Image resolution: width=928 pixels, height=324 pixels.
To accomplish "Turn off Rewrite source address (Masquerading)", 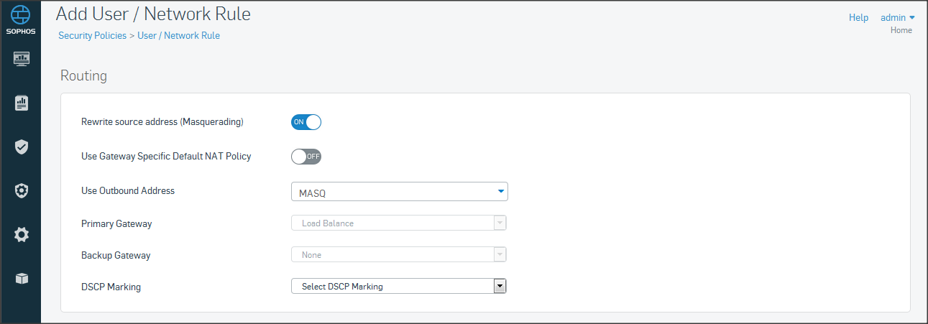I will pyautogui.click(x=305, y=122).
